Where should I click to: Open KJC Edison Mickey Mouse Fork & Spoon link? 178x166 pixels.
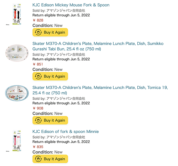tap(71, 5)
